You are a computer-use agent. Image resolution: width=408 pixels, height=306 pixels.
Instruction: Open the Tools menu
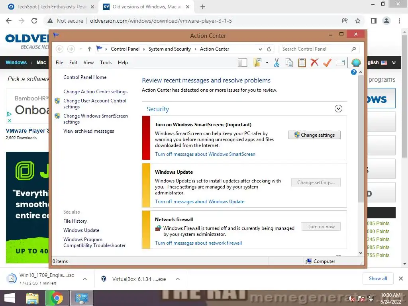(x=106, y=63)
